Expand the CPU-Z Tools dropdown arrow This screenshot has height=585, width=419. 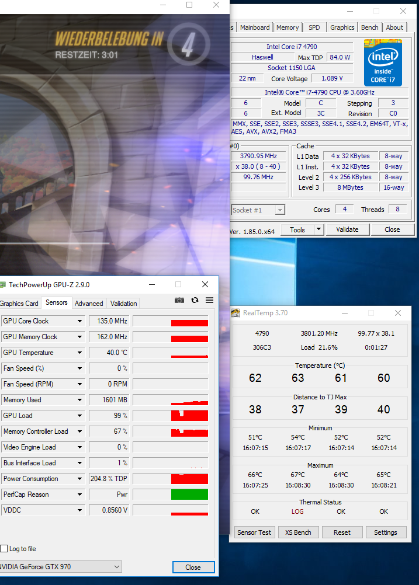pos(318,229)
